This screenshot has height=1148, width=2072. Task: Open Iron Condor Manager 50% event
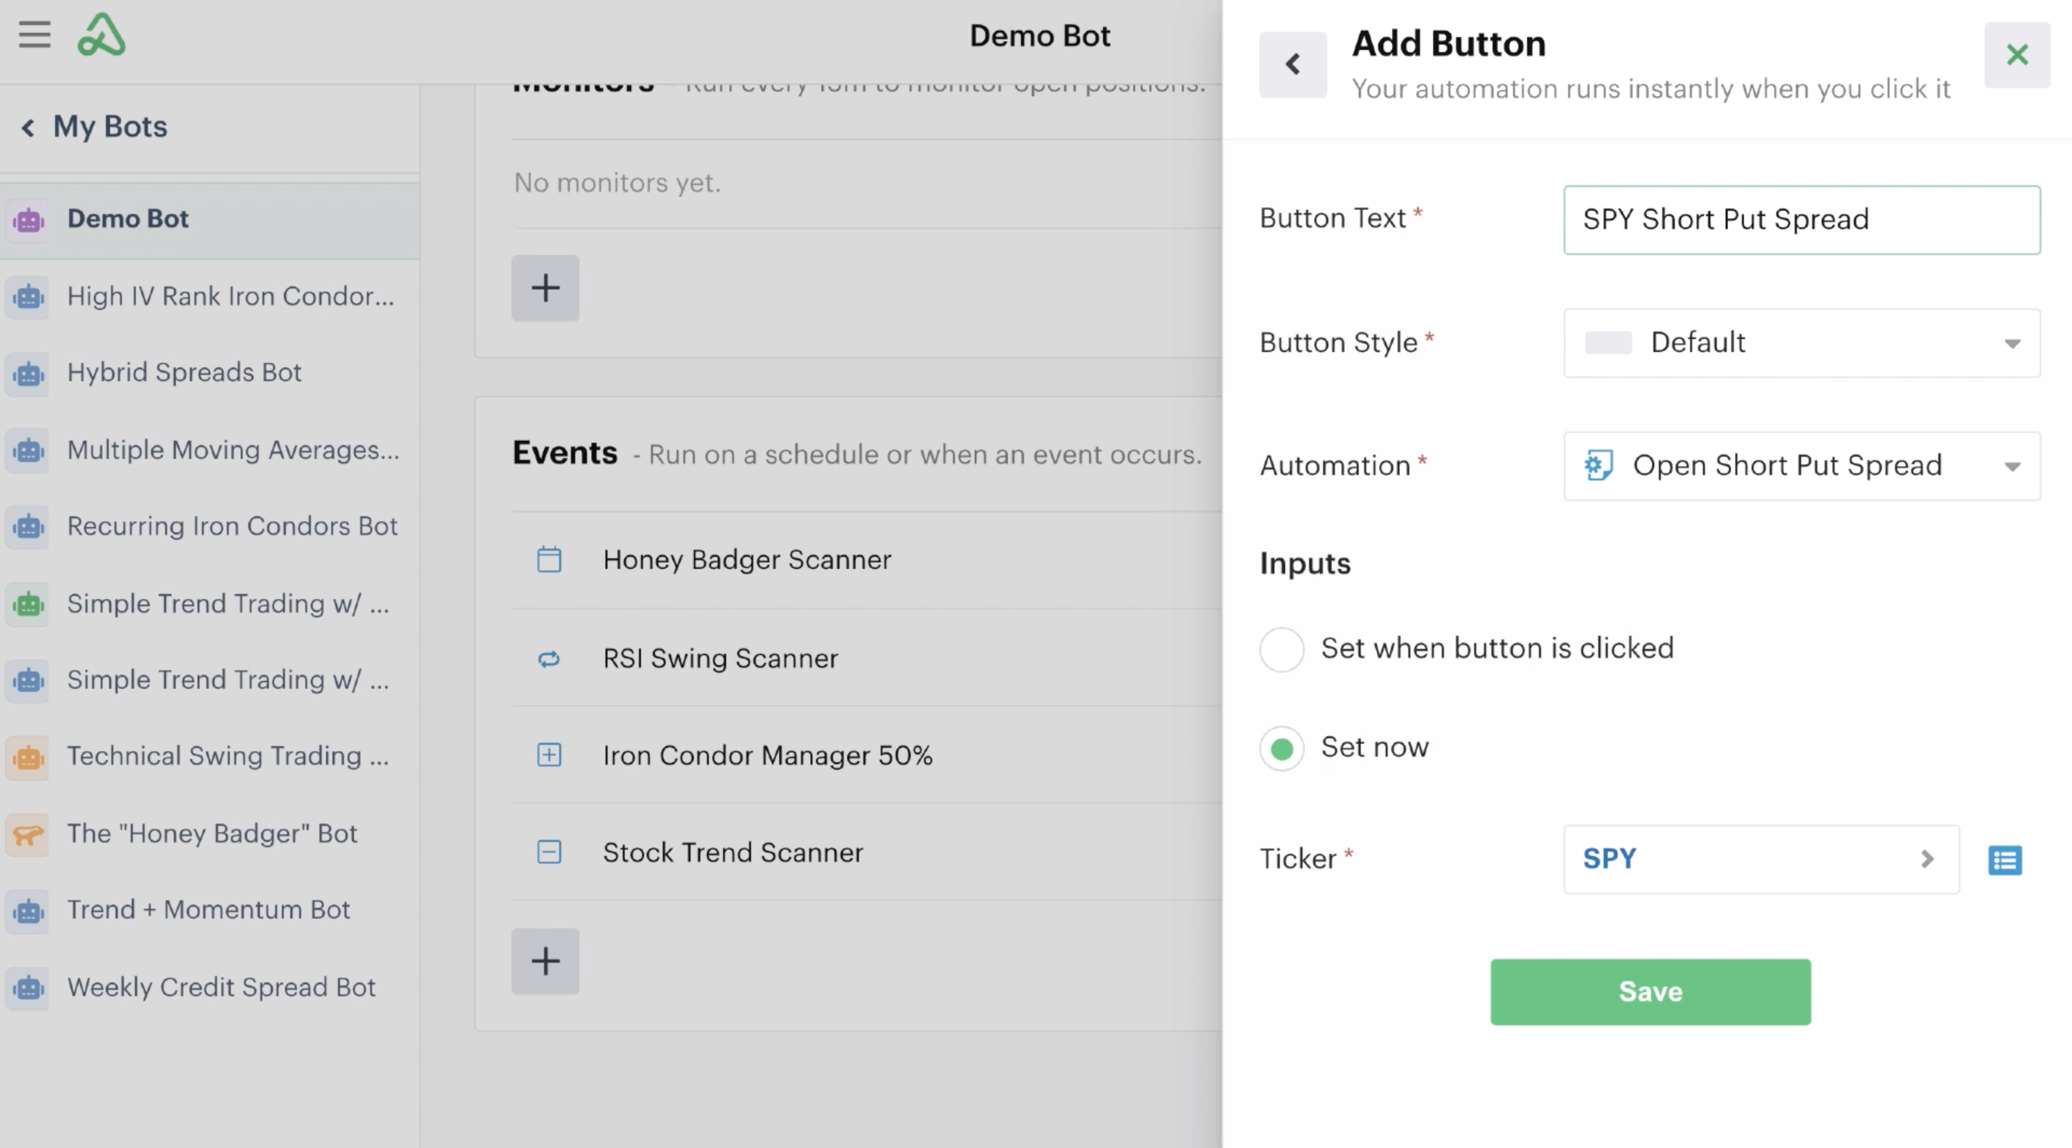(x=768, y=757)
